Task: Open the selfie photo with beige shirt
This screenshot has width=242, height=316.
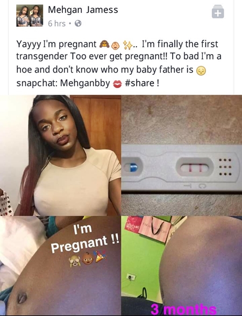Action: [x=60, y=155]
